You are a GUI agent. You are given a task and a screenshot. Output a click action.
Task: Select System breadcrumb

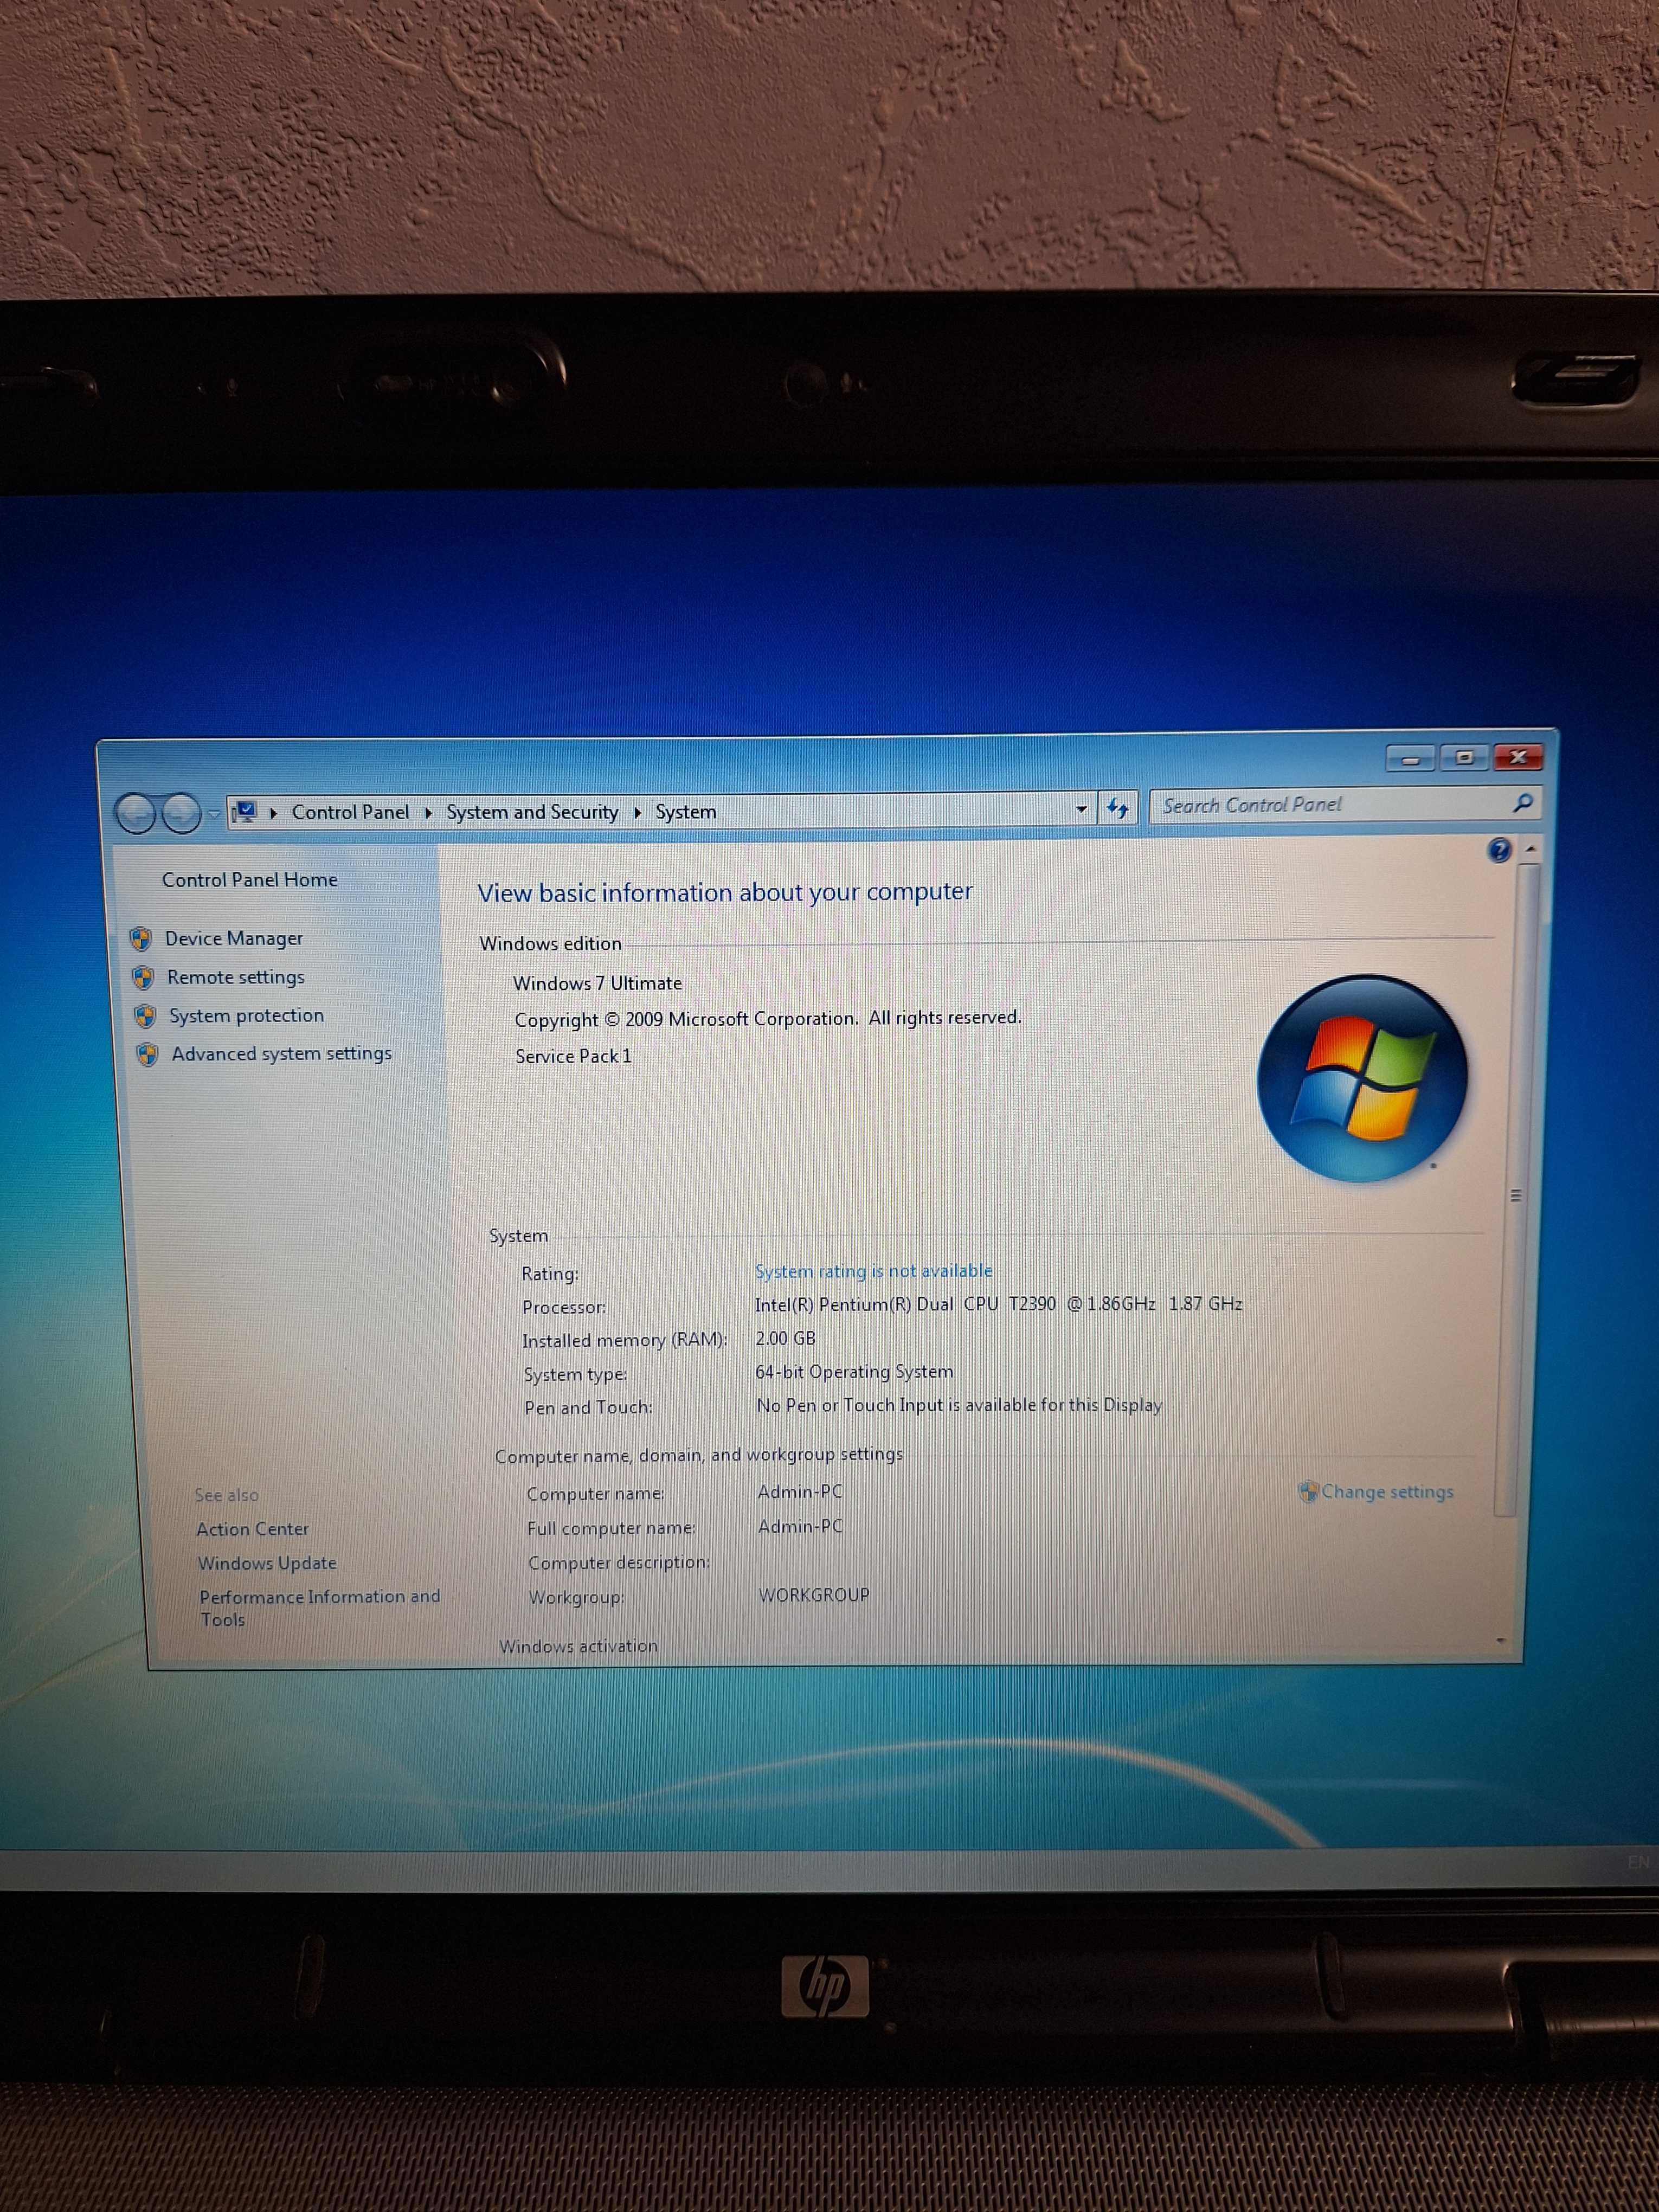[x=686, y=812]
